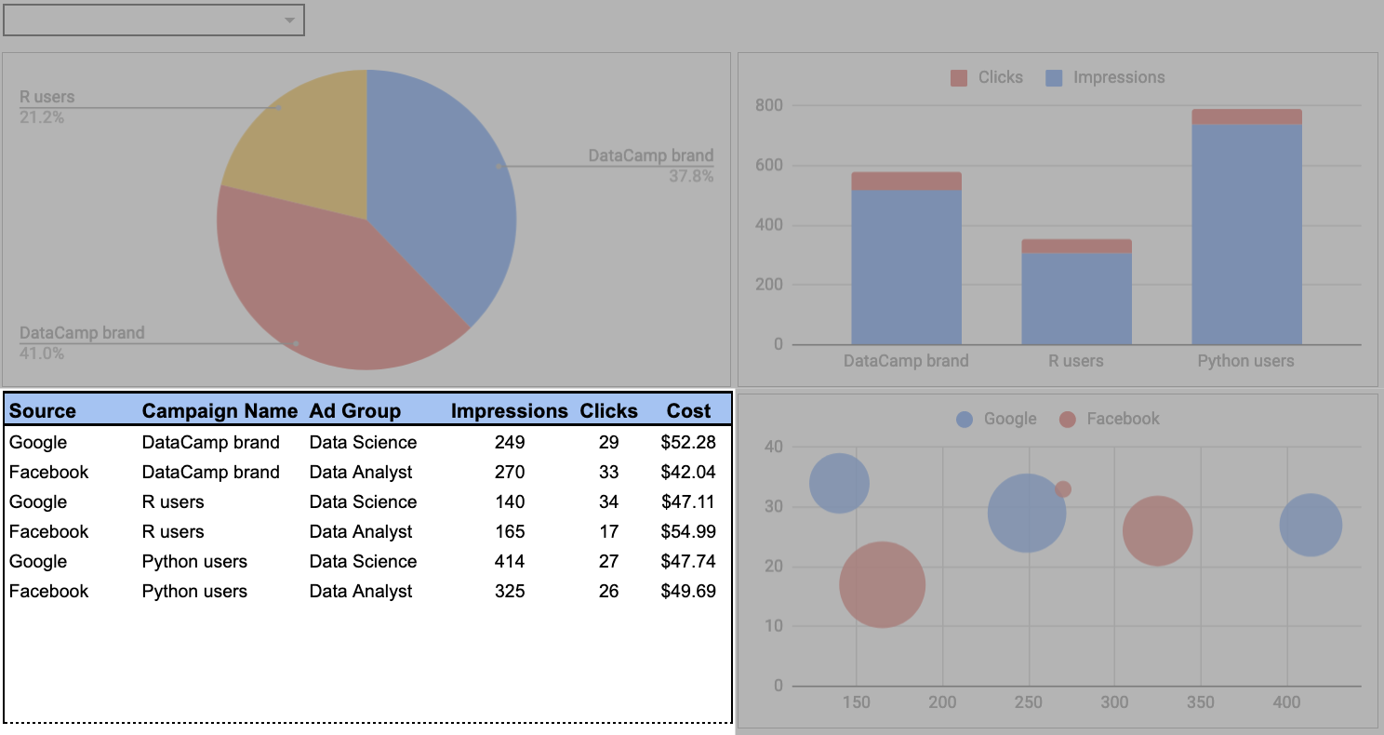Click the impressions cell showing 270
Screen dimensions: 1384x735
[x=510, y=472]
